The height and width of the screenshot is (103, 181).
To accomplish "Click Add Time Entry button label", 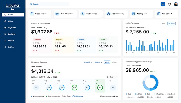I will coord(118,14).
